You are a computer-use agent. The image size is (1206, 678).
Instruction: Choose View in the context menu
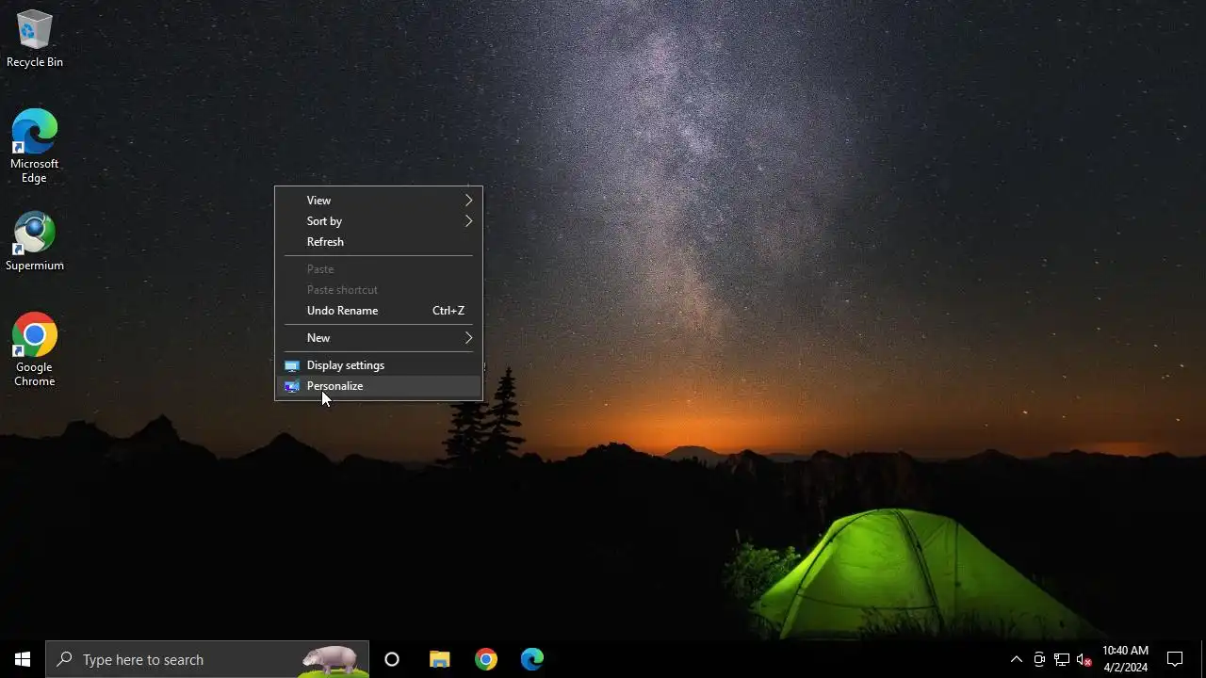tap(379, 200)
